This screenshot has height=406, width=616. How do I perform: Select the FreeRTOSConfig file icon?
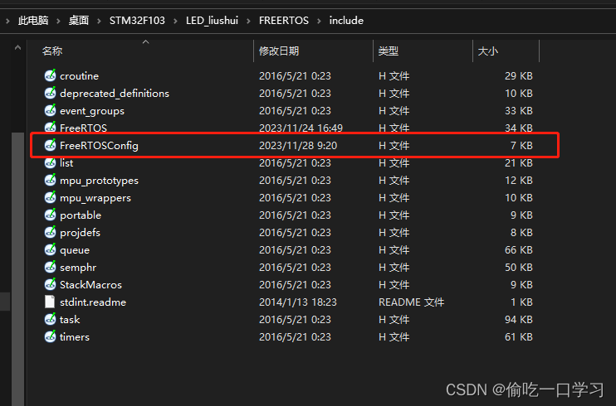[50, 145]
